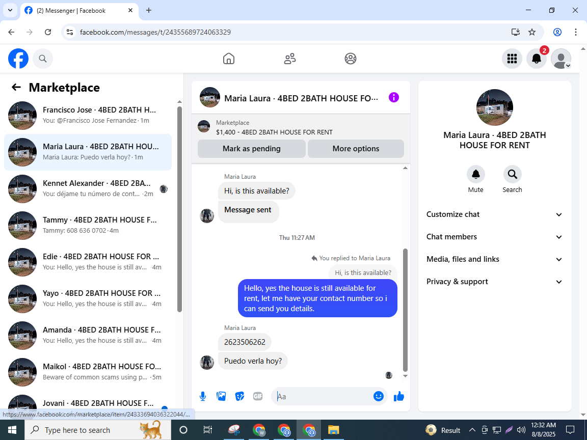The width and height of the screenshot is (587, 440).
Task: Open Task View on the taskbar
Action: (x=208, y=430)
